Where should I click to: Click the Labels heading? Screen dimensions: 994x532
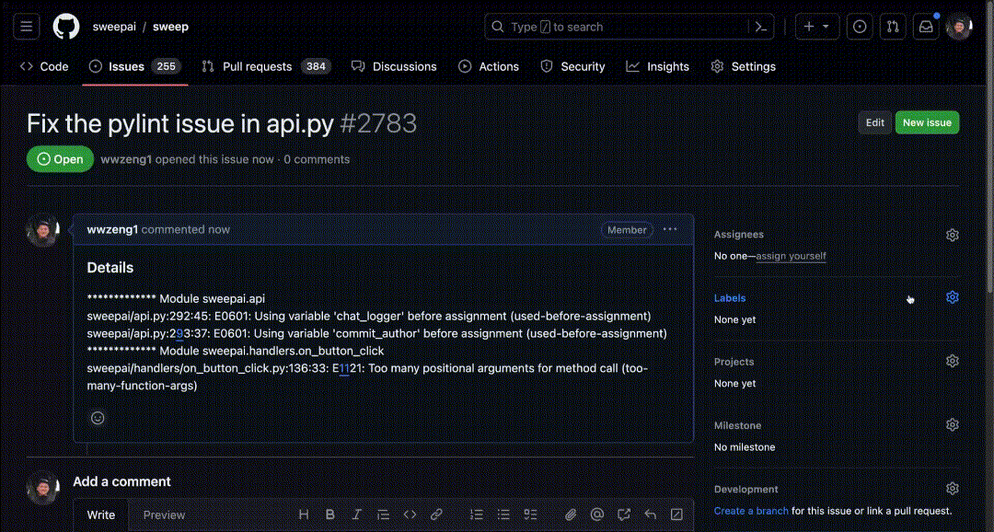pyautogui.click(x=730, y=298)
